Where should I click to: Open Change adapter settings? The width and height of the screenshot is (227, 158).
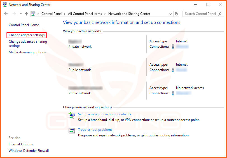pyautogui.click(x=27, y=35)
